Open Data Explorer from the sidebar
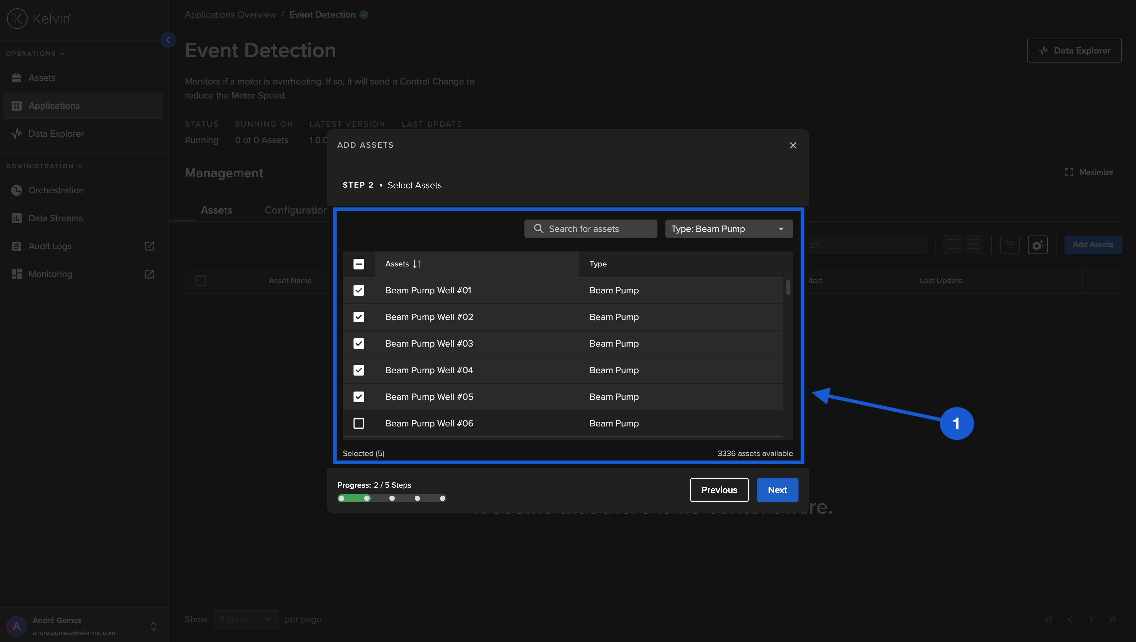This screenshot has width=1136, height=642. click(x=56, y=134)
